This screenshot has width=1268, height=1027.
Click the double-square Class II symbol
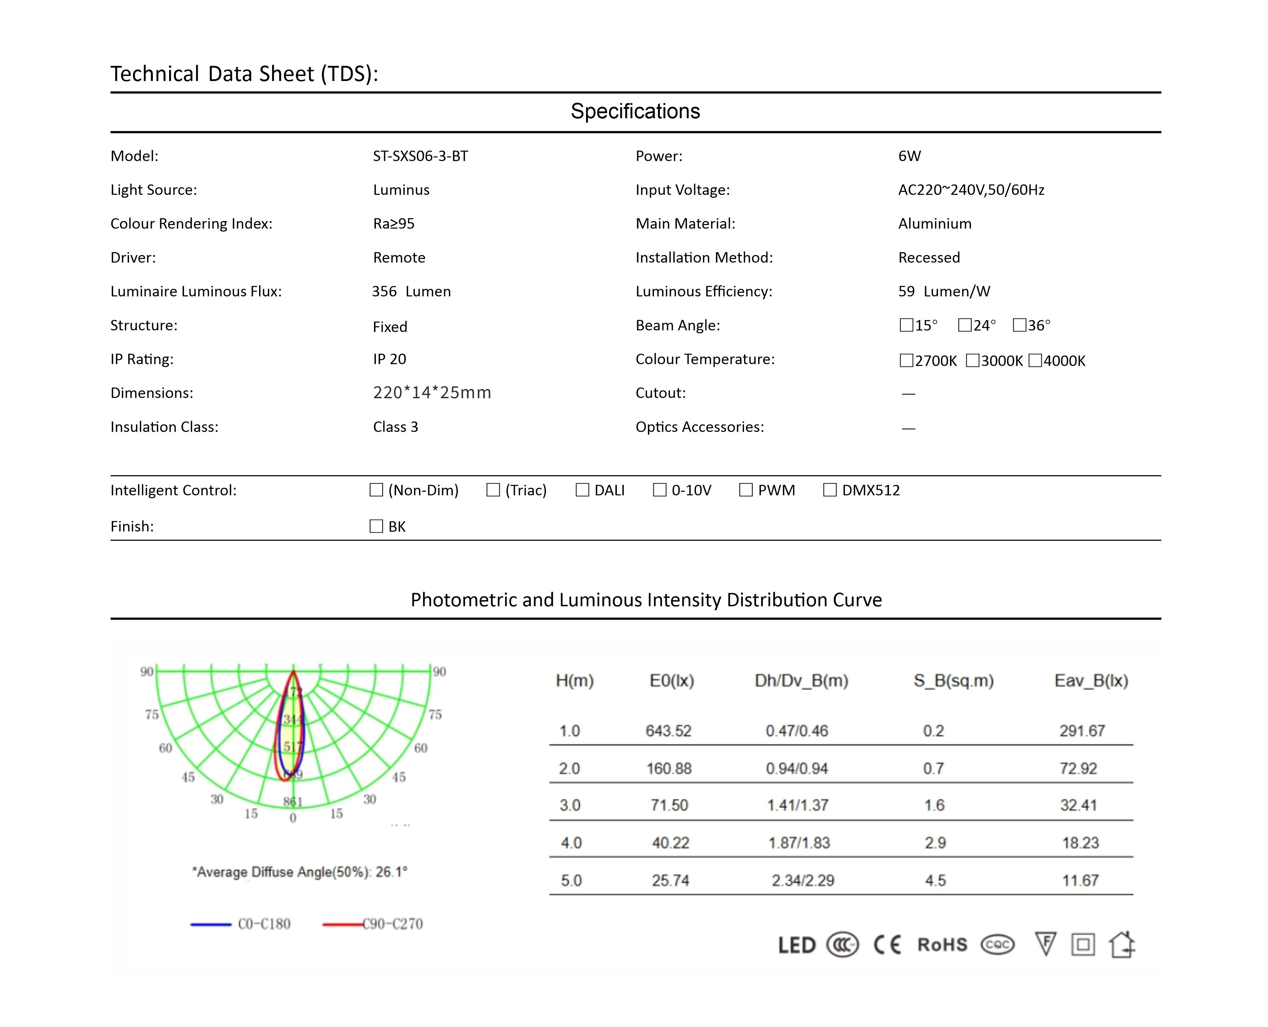point(1083,945)
